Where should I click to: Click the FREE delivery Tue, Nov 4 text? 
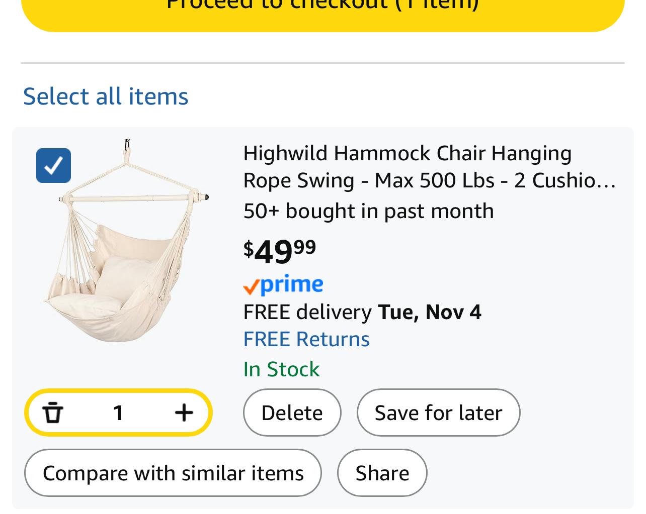tap(362, 312)
